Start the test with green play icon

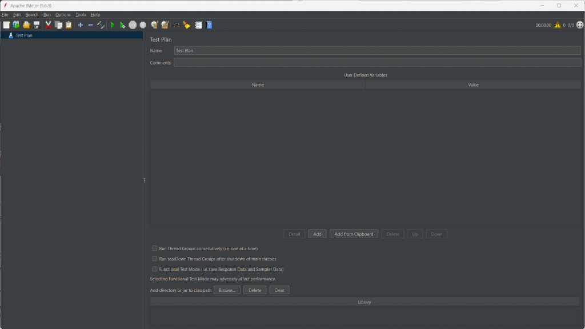pos(113,25)
